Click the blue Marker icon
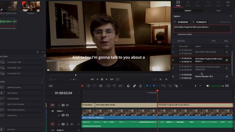The image size is (235, 132). coord(154,86)
